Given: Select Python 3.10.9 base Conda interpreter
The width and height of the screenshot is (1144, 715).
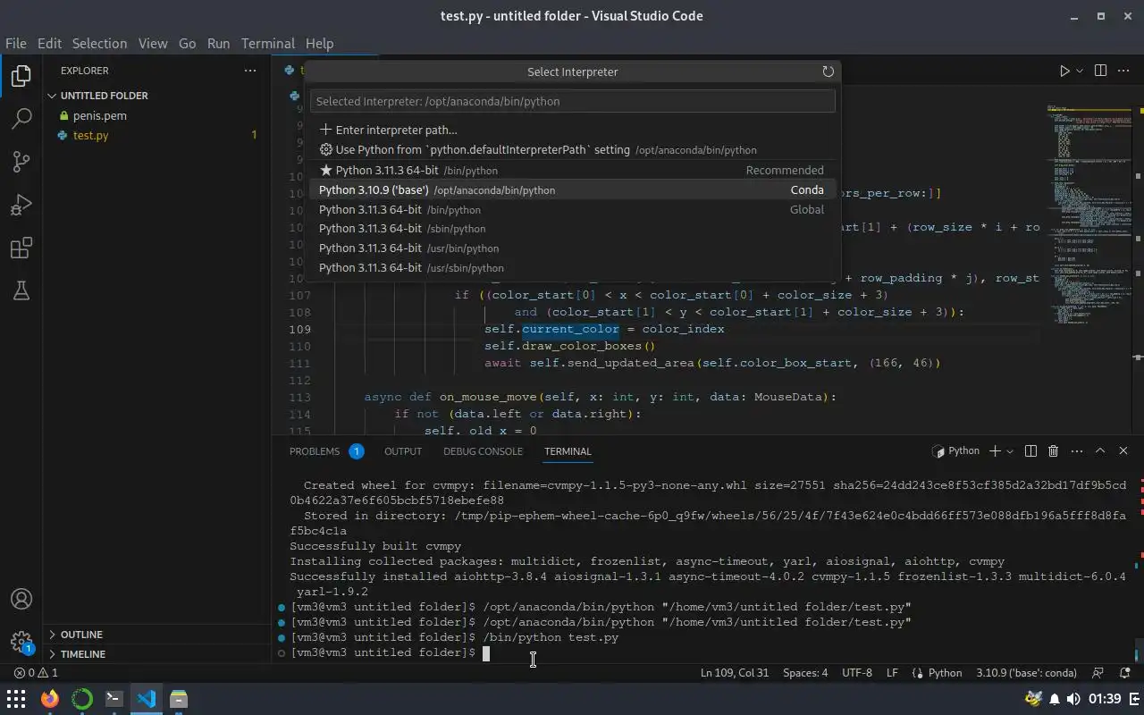Looking at the screenshot, I should tap(573, 189).
